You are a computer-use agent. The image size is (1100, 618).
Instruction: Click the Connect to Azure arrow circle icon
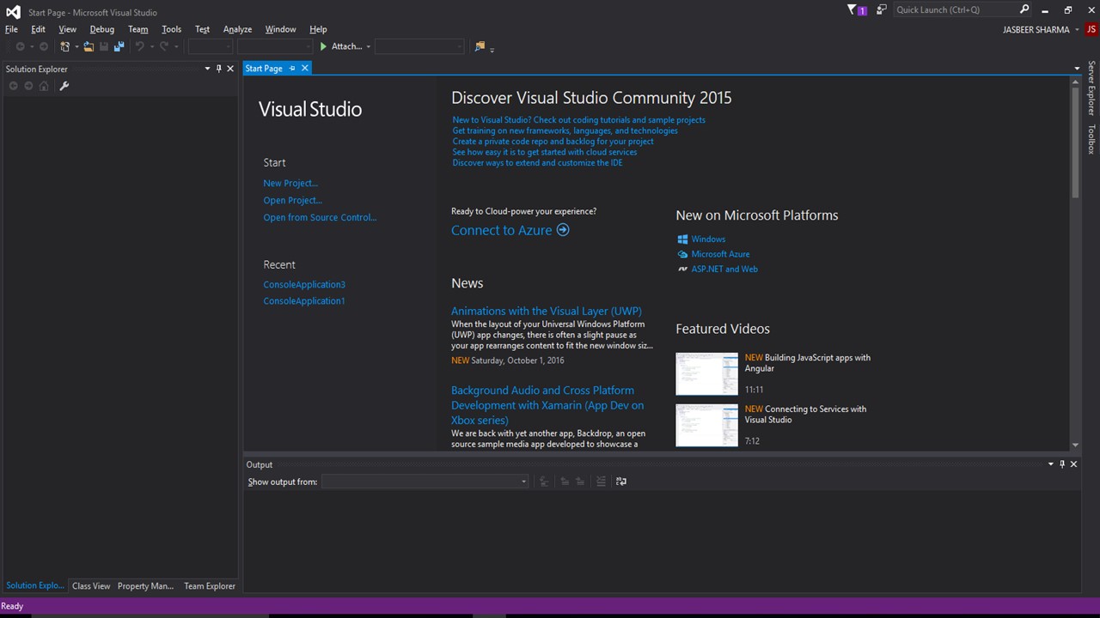[563, 230]
